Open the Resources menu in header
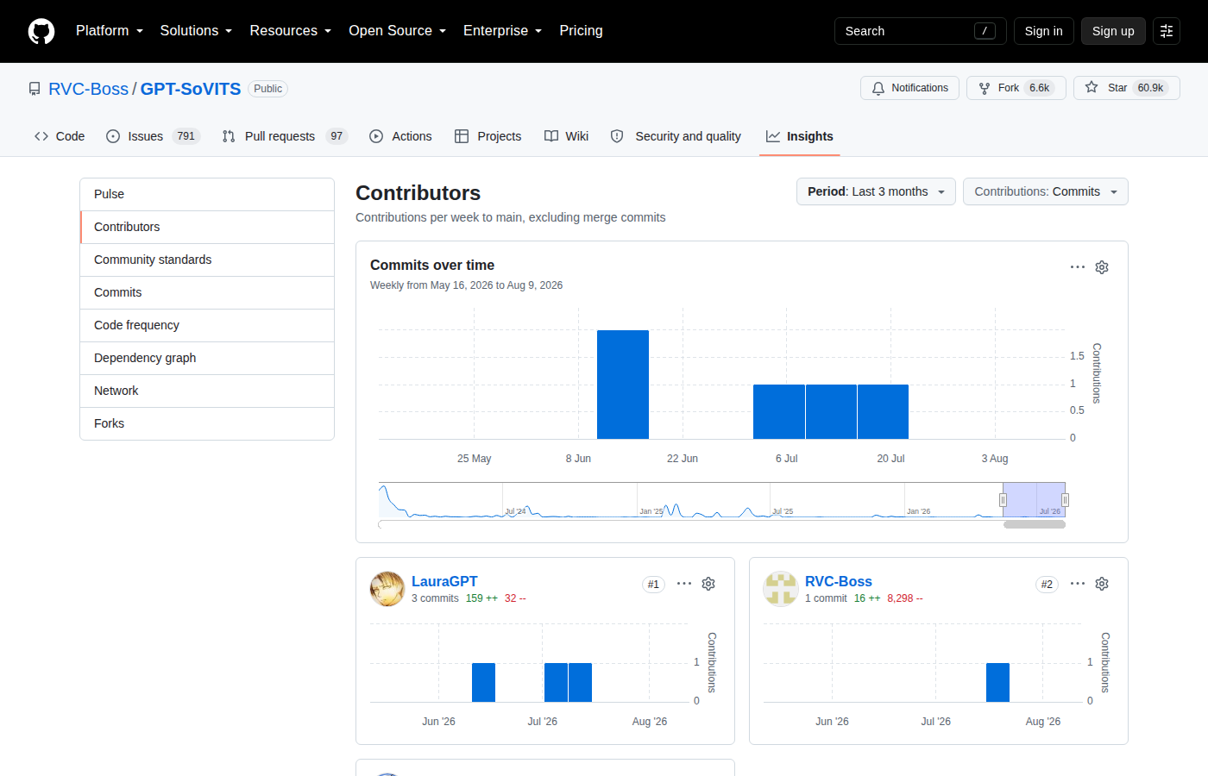This screenshot has height=776, width=1208. pos(291,31)
